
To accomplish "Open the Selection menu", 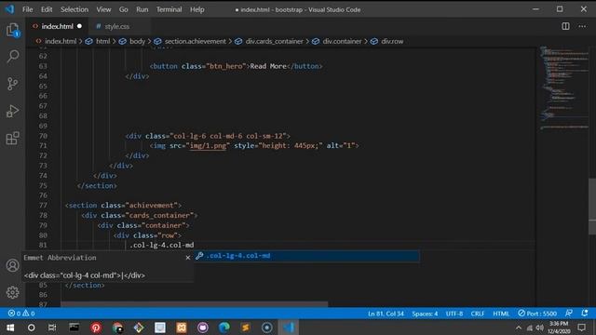I will [x=74, y=9].
